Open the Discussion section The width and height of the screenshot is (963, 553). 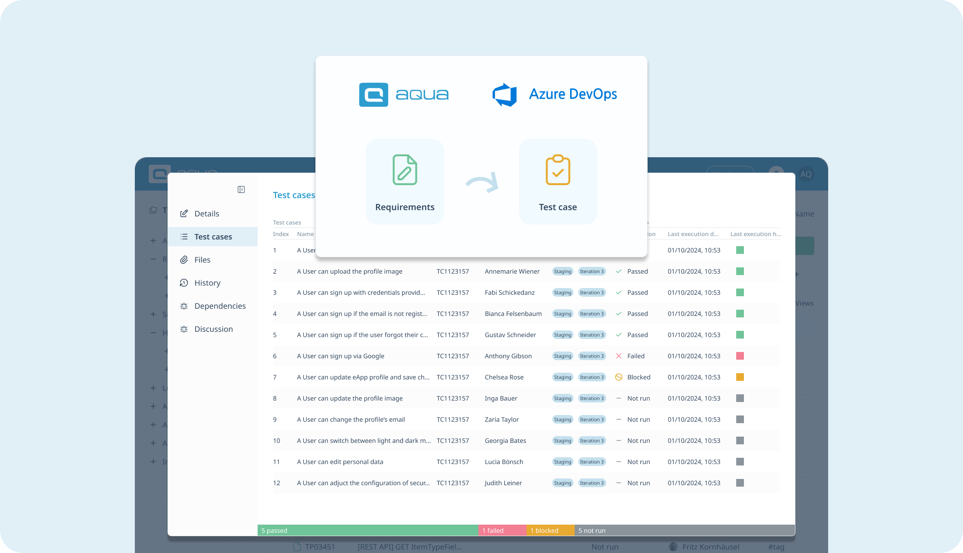click(x=213, y=329)
